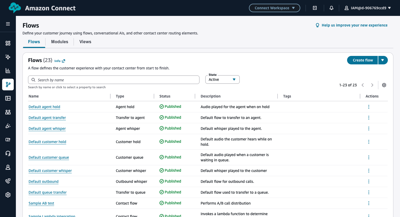Click the Outbound whisper type cell
The height and width of the screenshot is (217, 400).
coord(131,181)
